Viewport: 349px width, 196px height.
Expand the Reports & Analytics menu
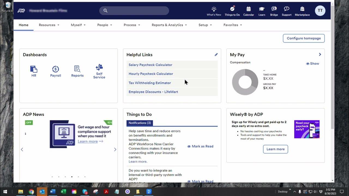[x=169, y=25]
